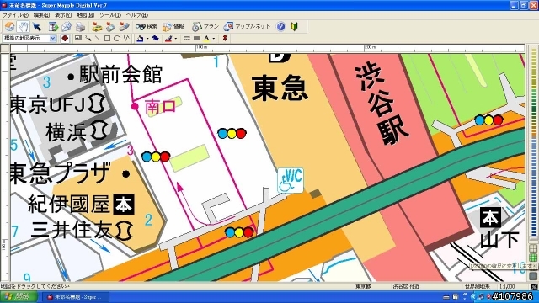539x303 pixels.
Task: Expand the text color dropdown arrow
Action: tap(214, 39)
